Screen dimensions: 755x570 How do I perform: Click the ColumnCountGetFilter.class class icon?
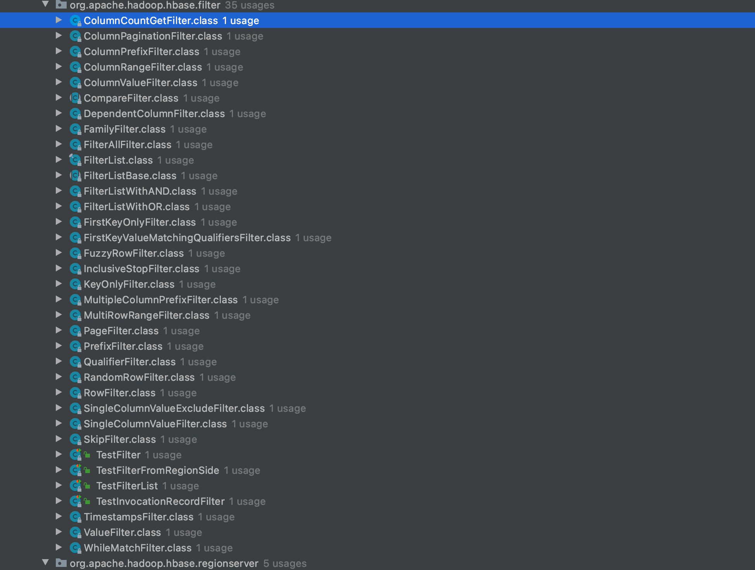(75, 21)
